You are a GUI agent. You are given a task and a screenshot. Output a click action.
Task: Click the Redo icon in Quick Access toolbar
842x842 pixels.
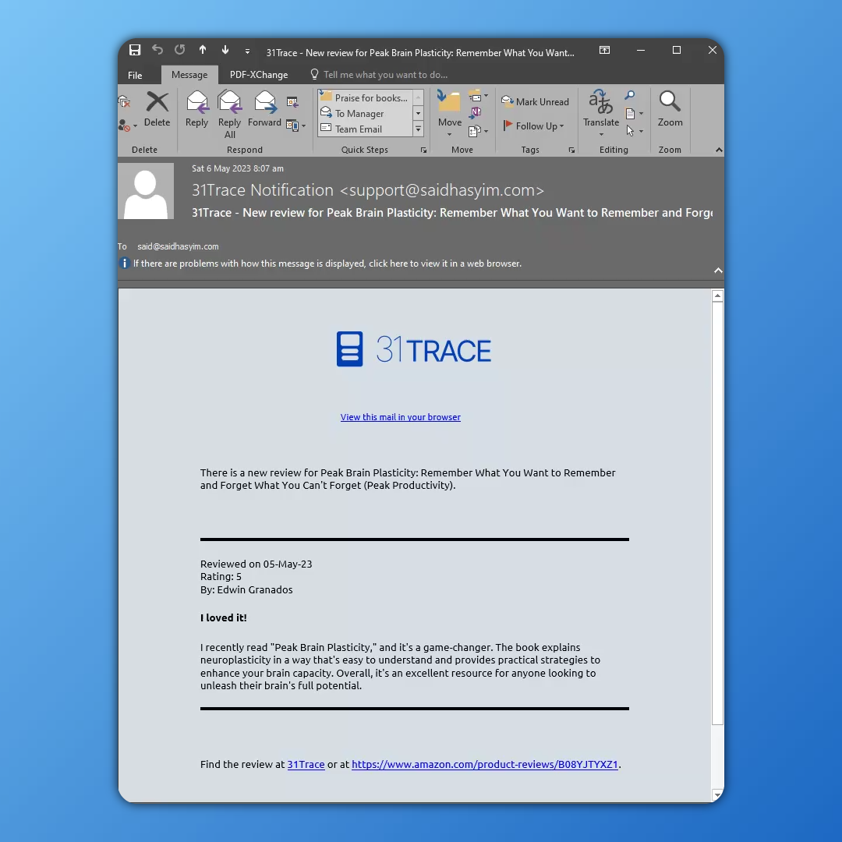tap(180, 50)
